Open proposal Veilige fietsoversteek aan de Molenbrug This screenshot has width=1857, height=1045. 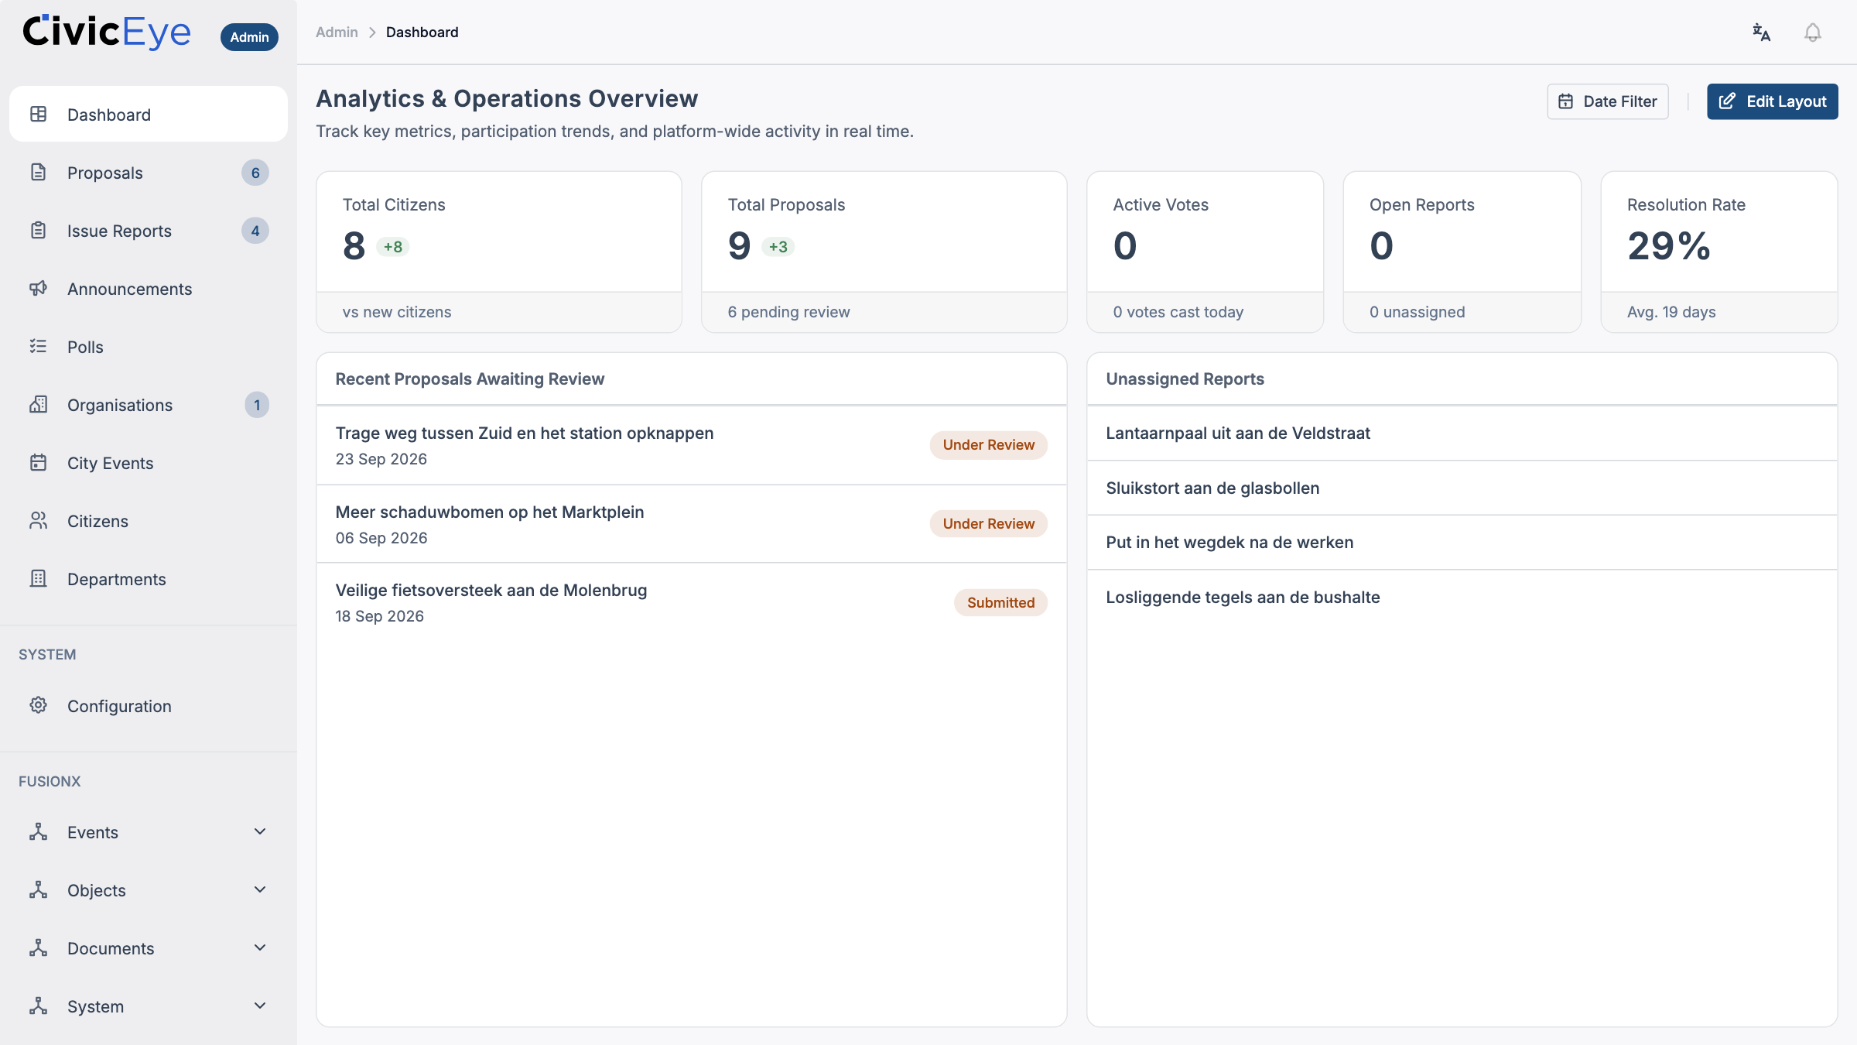(x=691, y=602)
